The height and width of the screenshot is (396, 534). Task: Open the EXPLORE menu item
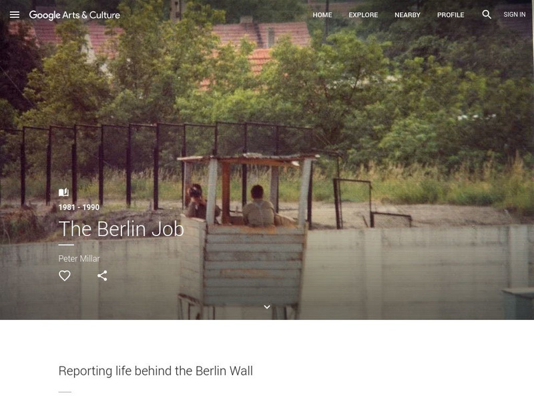pos(363,15)
